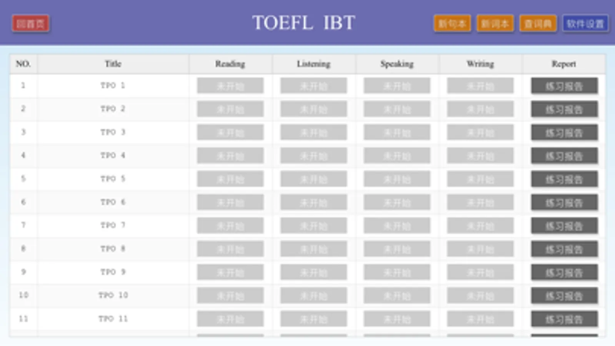This screenshot has width=615, height=346.
Task: Start TPO 1 Speaking section
Action: pos(397,86)
